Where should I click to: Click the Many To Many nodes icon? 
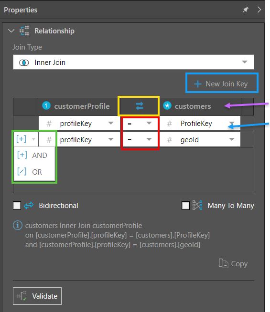[197, 205]
